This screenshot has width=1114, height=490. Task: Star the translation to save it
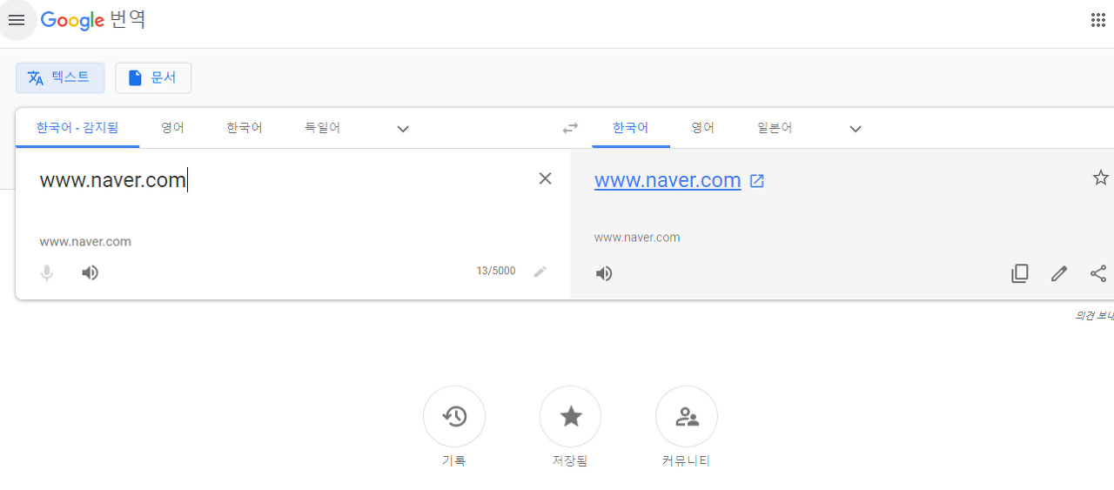click(1101, 178)
